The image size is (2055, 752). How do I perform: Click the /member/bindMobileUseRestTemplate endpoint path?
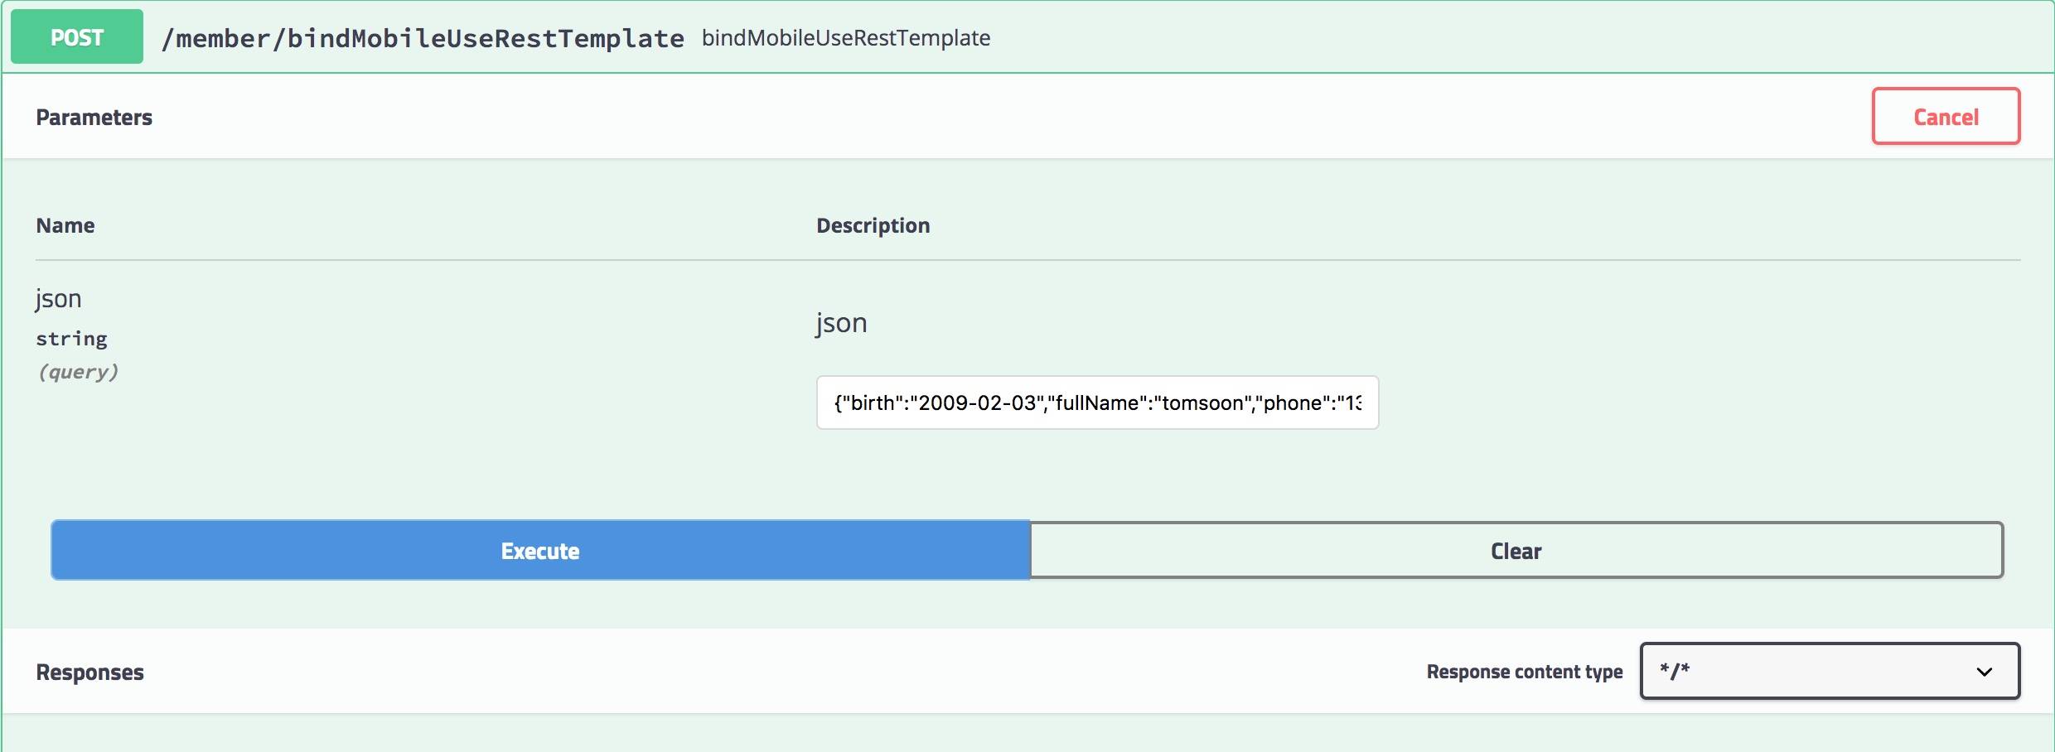click(423, 38)
